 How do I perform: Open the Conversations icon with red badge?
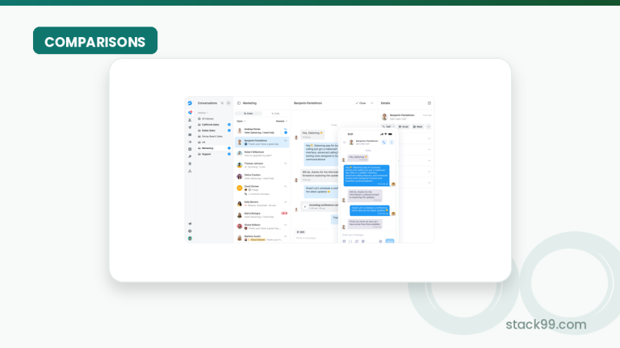pyautogui.click(x=190, y=113)
